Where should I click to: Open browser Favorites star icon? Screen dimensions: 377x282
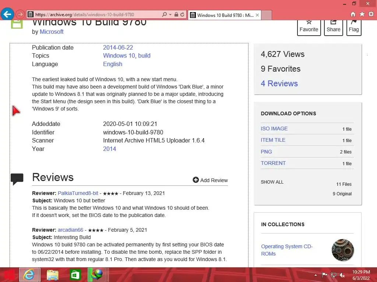(x=362, y=14)
